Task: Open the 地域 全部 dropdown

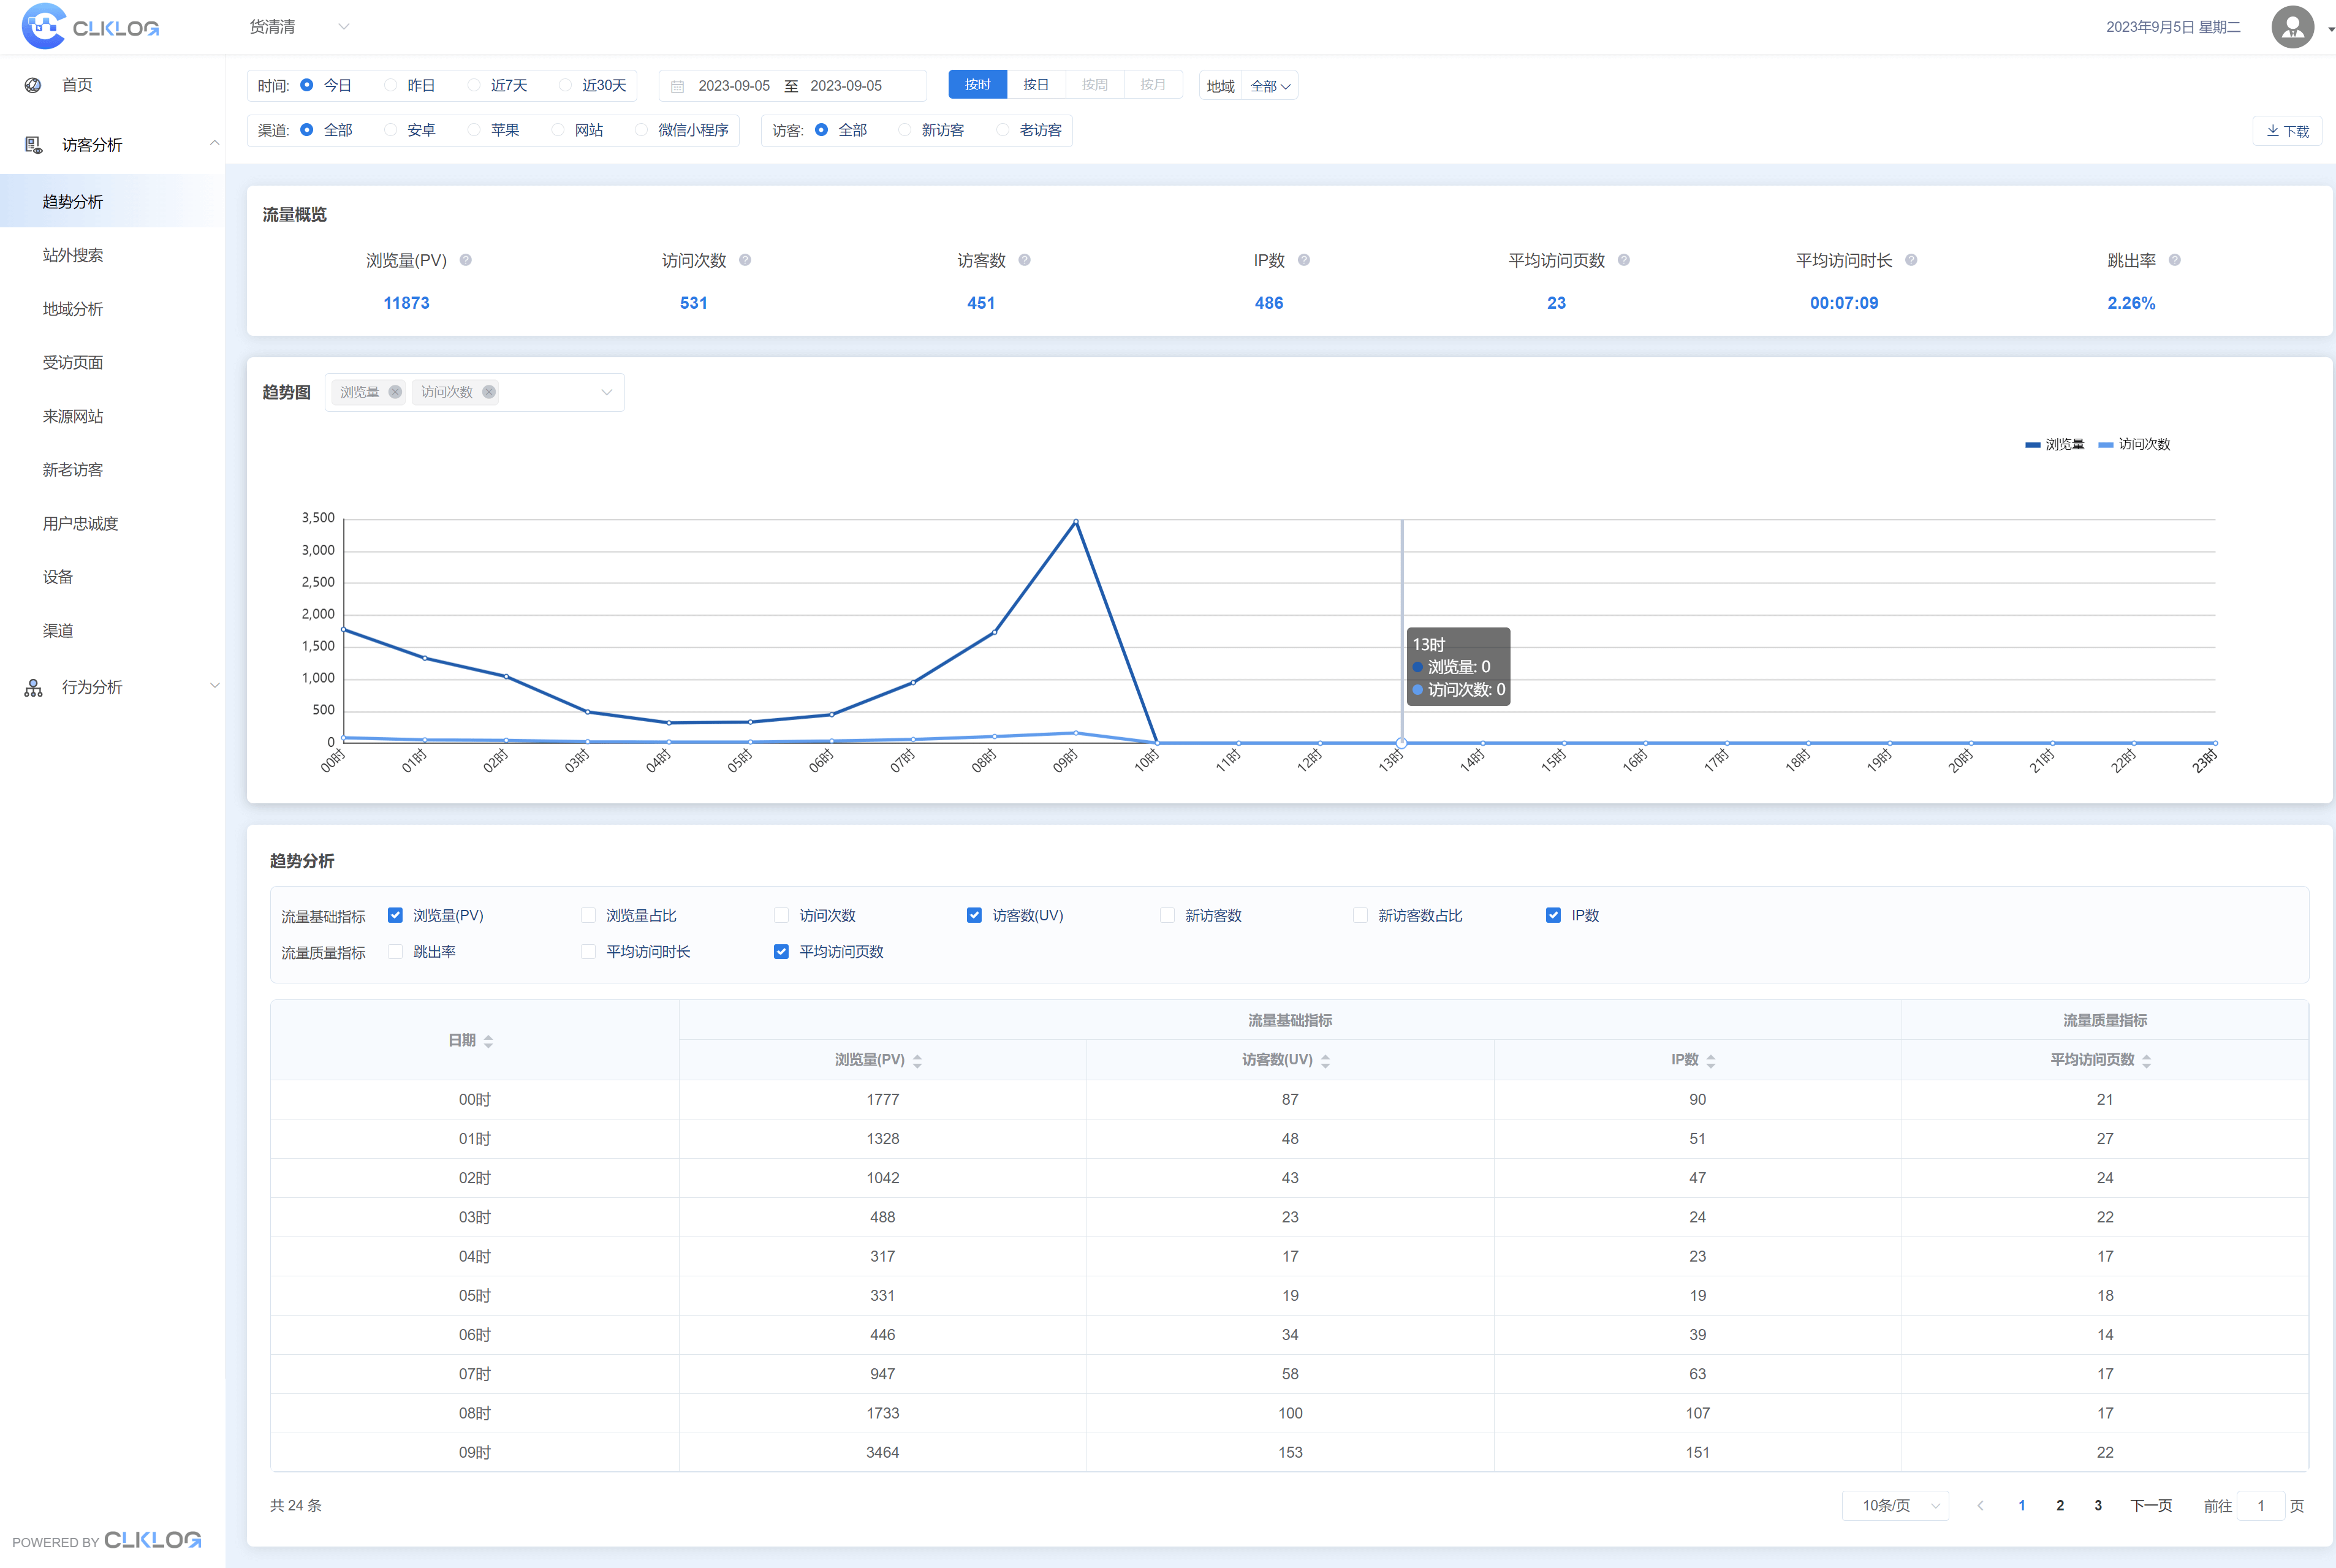Action: tap(1270, 86)
